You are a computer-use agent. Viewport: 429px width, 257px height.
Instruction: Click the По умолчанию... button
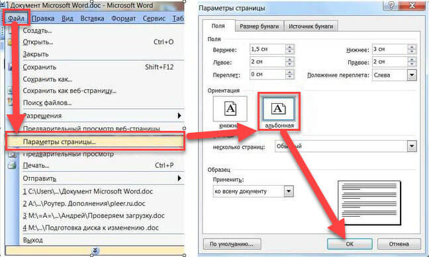[232, 244]
